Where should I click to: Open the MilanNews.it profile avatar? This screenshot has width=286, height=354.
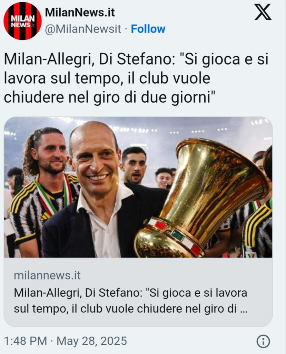[22, 21]
